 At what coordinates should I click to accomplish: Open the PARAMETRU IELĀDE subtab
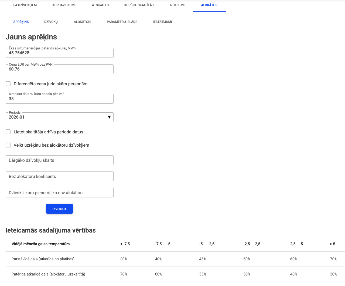[122, 22]
